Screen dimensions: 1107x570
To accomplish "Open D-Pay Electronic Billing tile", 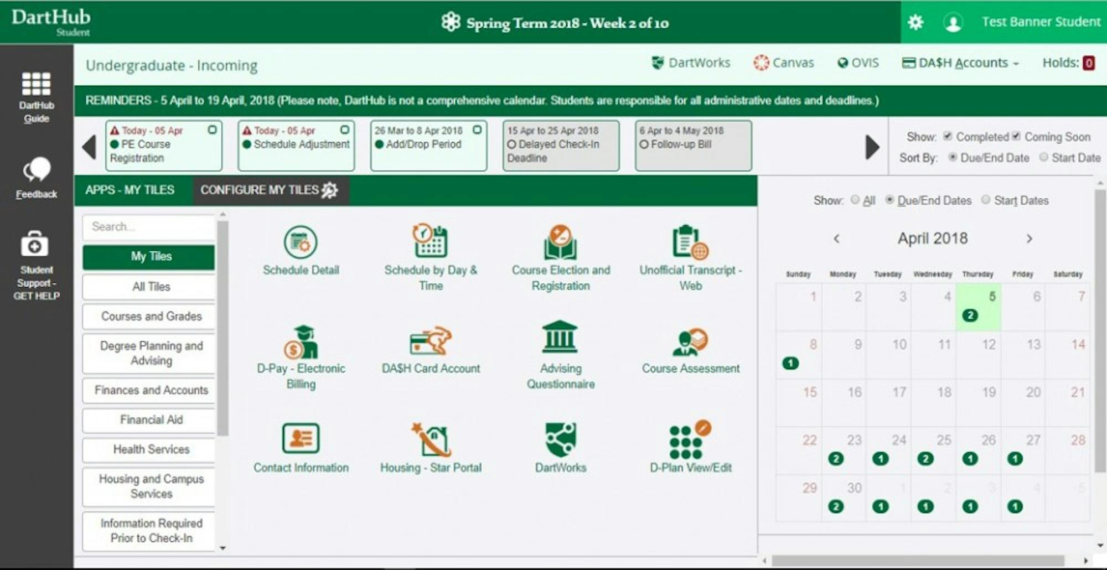I will (x=301, y=343).
